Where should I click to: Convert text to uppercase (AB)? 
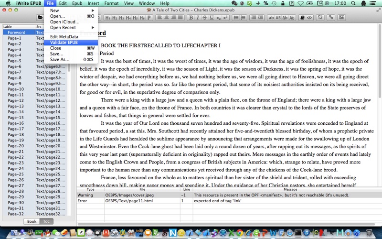(x=278, y=18)
